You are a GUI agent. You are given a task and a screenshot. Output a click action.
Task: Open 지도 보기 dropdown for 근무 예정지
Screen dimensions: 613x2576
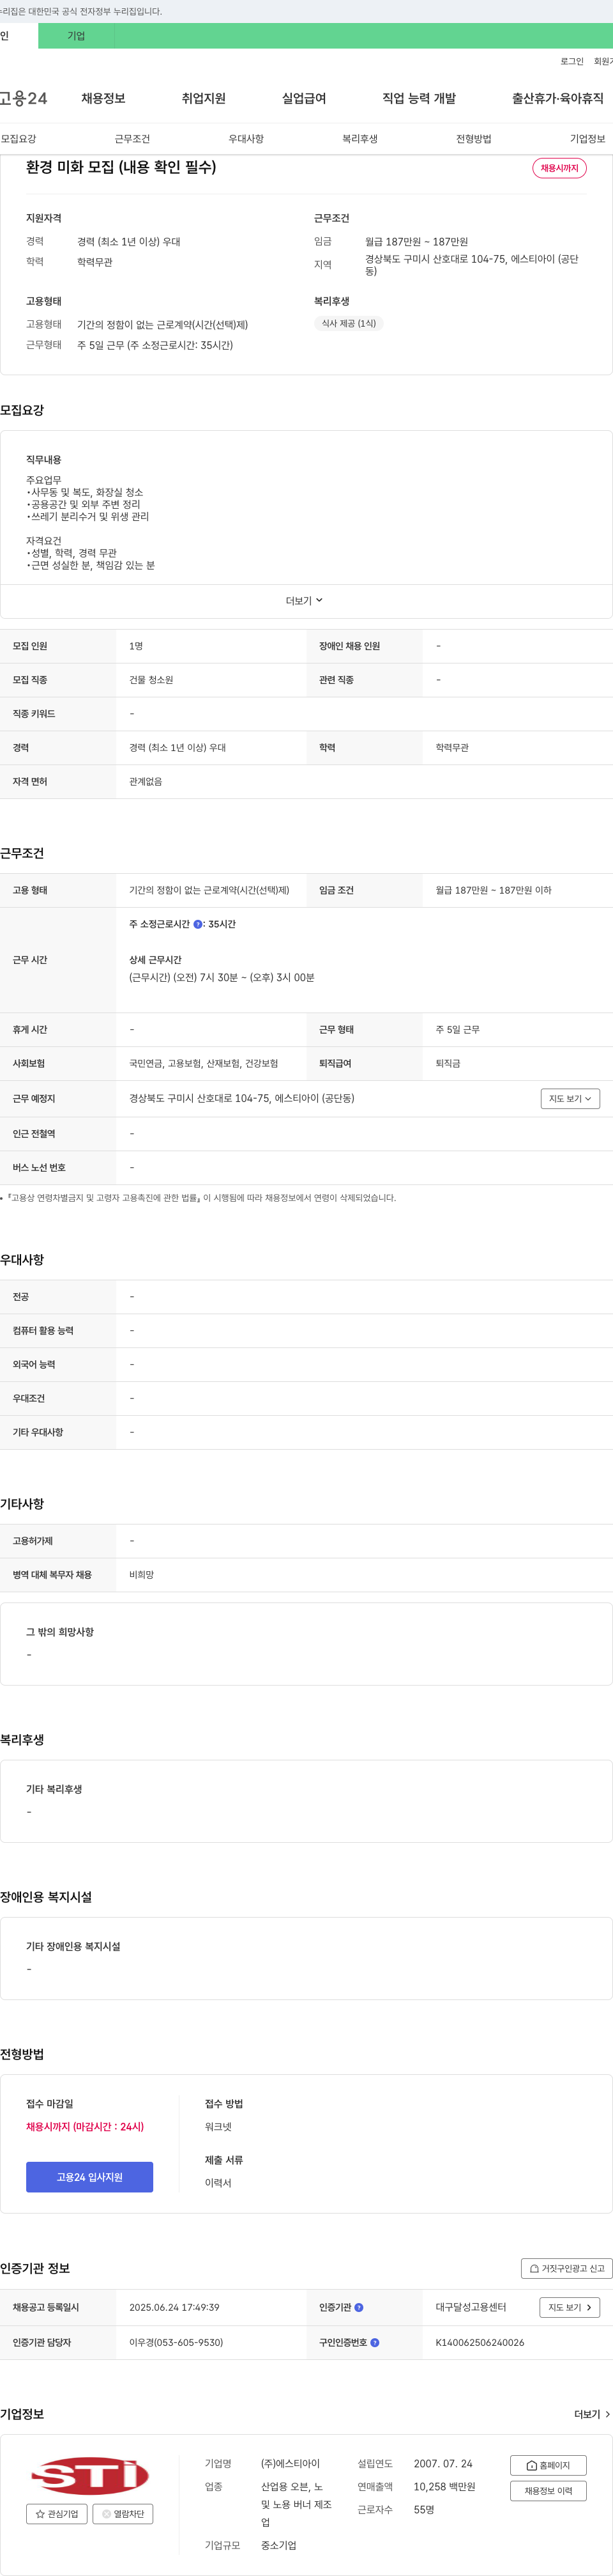coord(570,1098)
